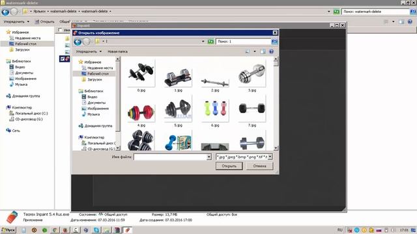Click Отмена to cancel the dialog
Viewport: 417px width, 234px height.
tap(259, 166)
